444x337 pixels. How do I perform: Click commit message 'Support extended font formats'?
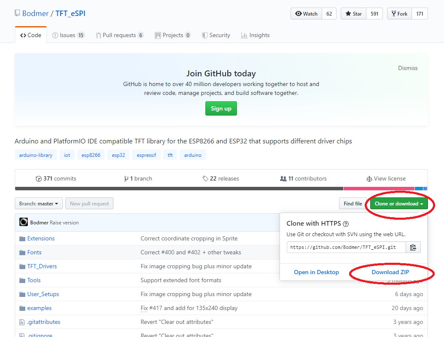coord(181,280)
